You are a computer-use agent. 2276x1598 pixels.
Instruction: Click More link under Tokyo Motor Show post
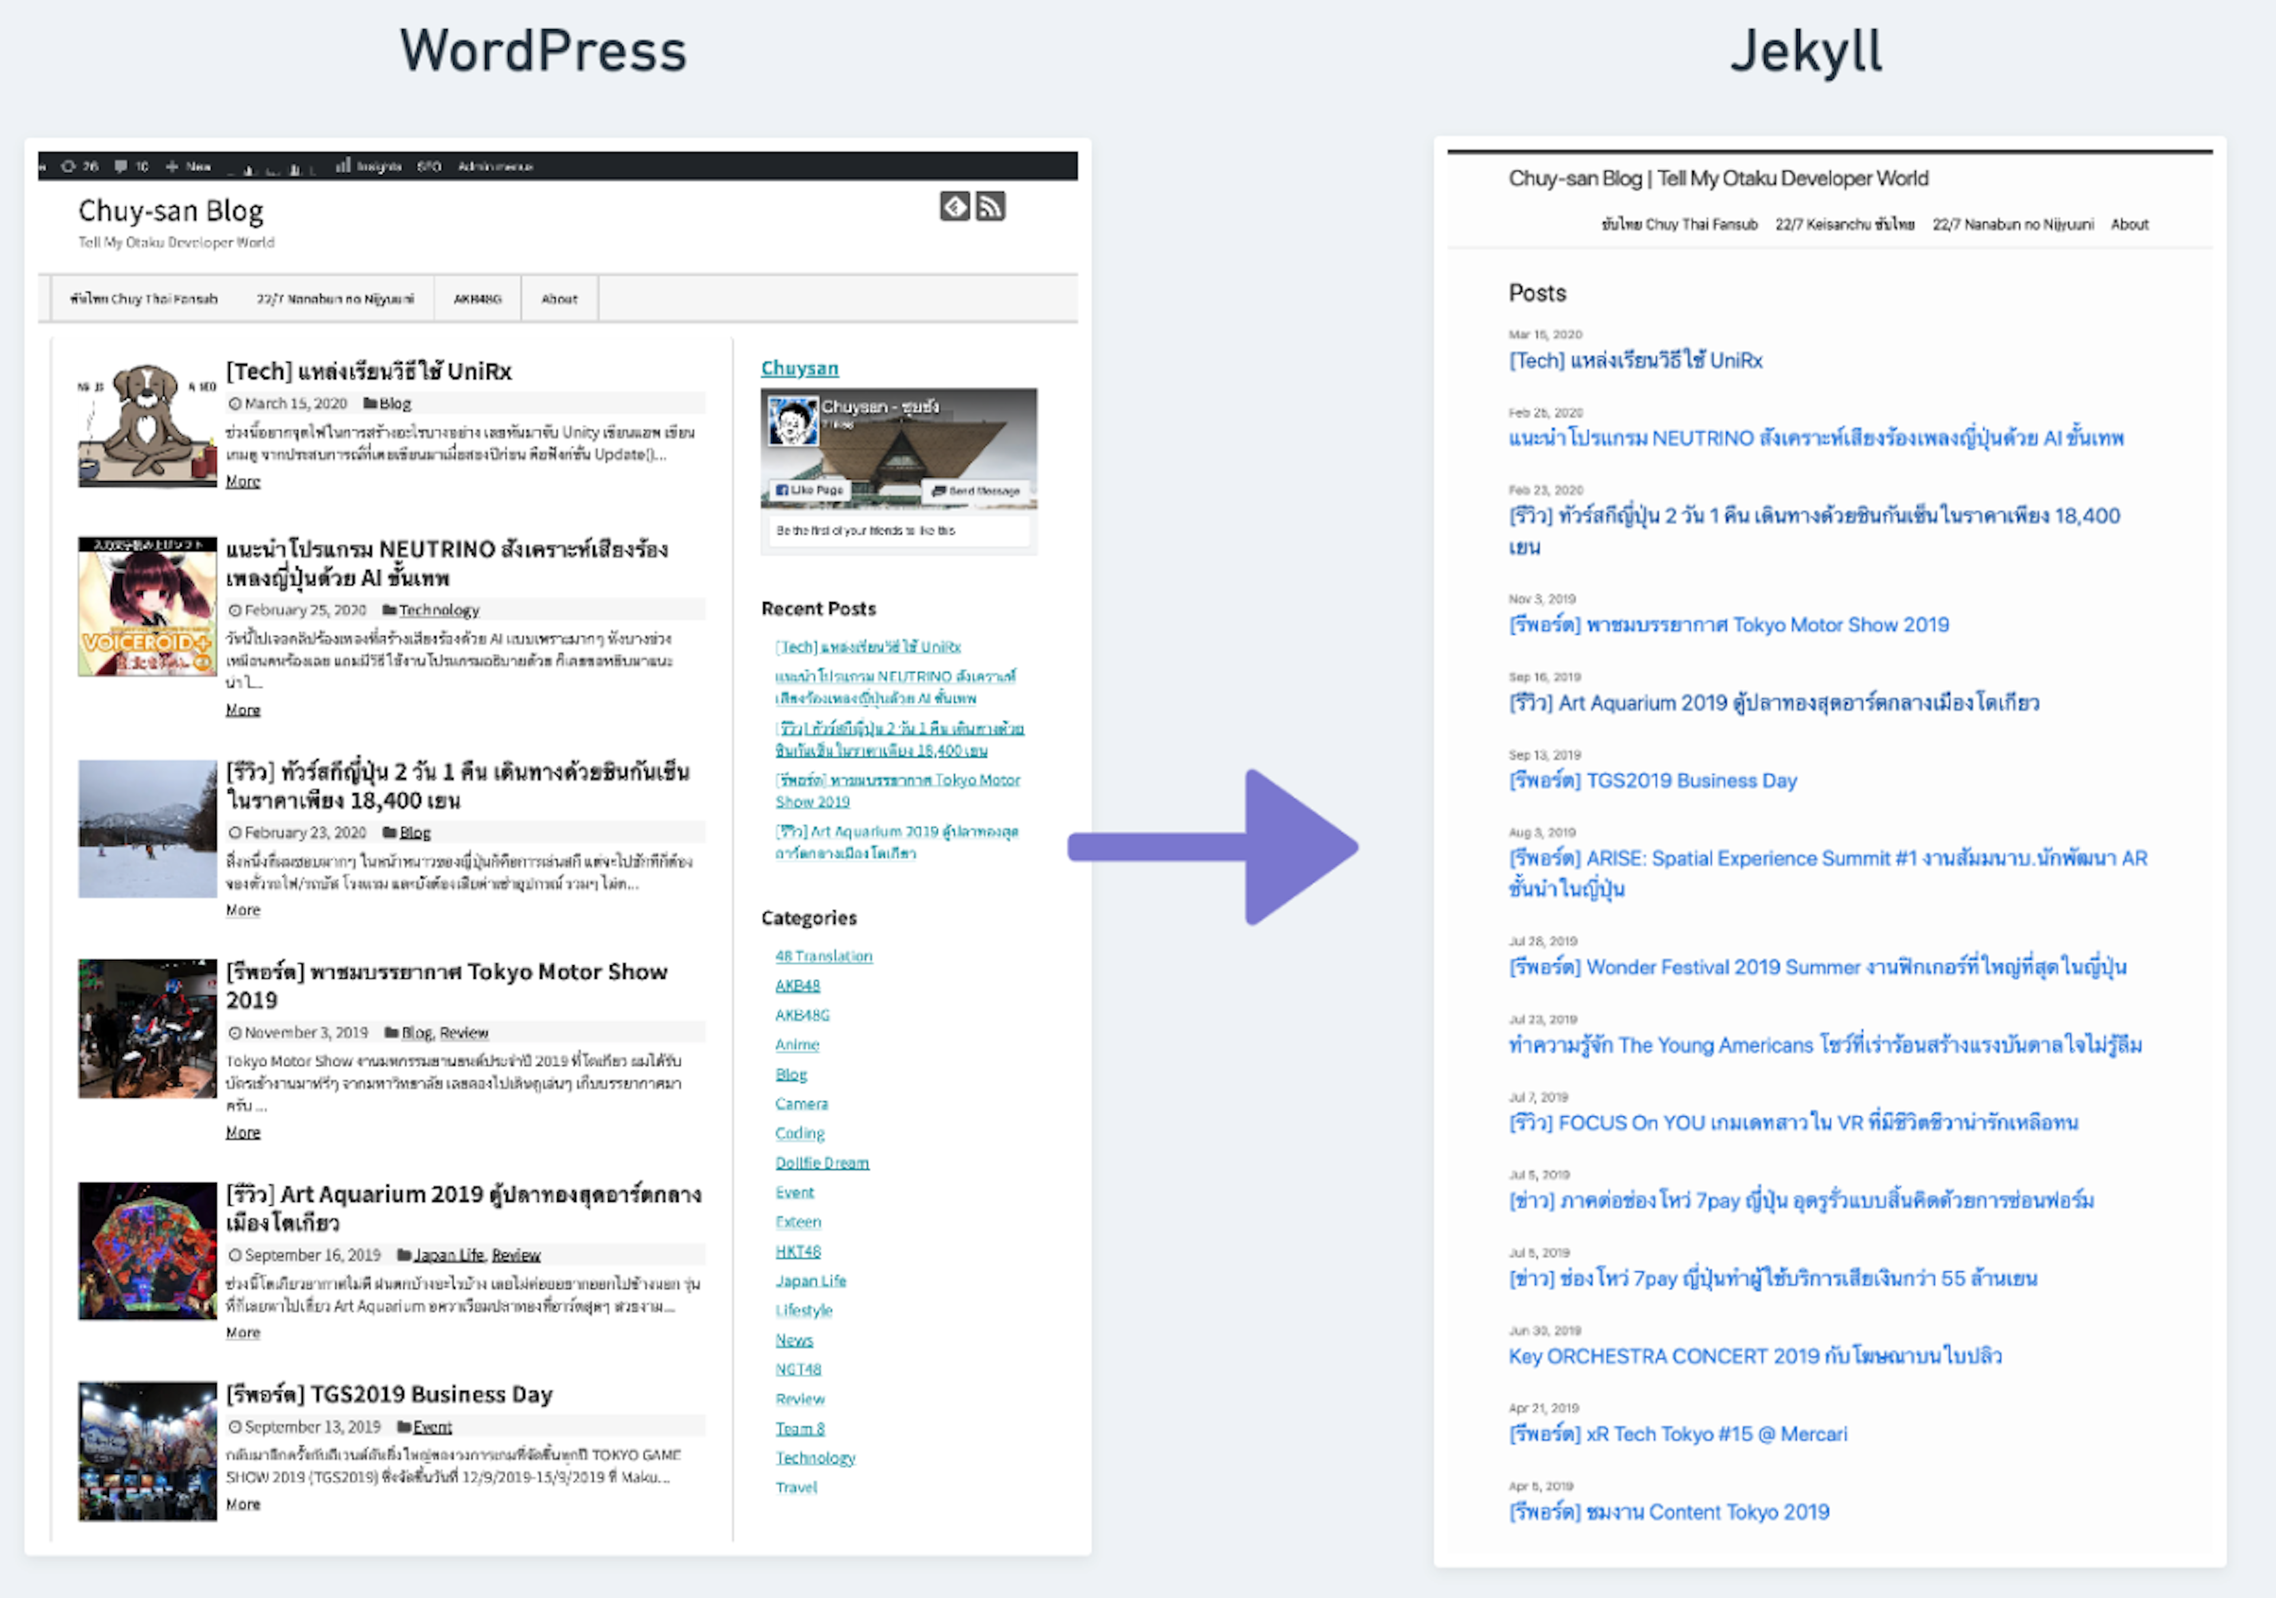[243, 1132]
